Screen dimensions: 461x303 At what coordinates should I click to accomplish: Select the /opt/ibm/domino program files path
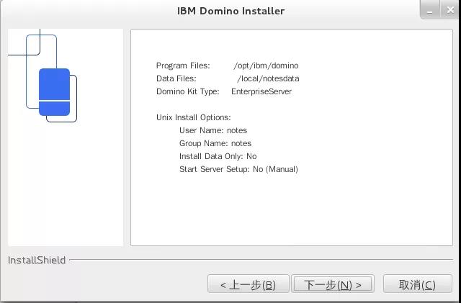point(266,65)
